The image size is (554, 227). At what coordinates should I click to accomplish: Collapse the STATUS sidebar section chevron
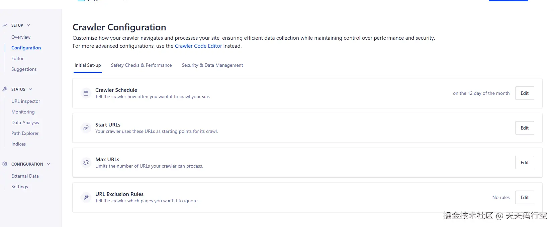(x=30, y=89)
